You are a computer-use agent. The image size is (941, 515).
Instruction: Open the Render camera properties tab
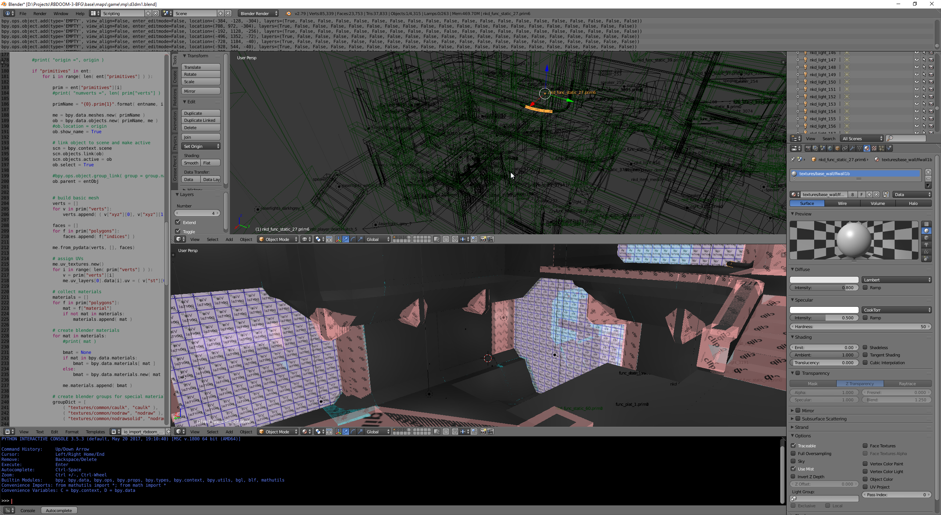tap(808, 148)
